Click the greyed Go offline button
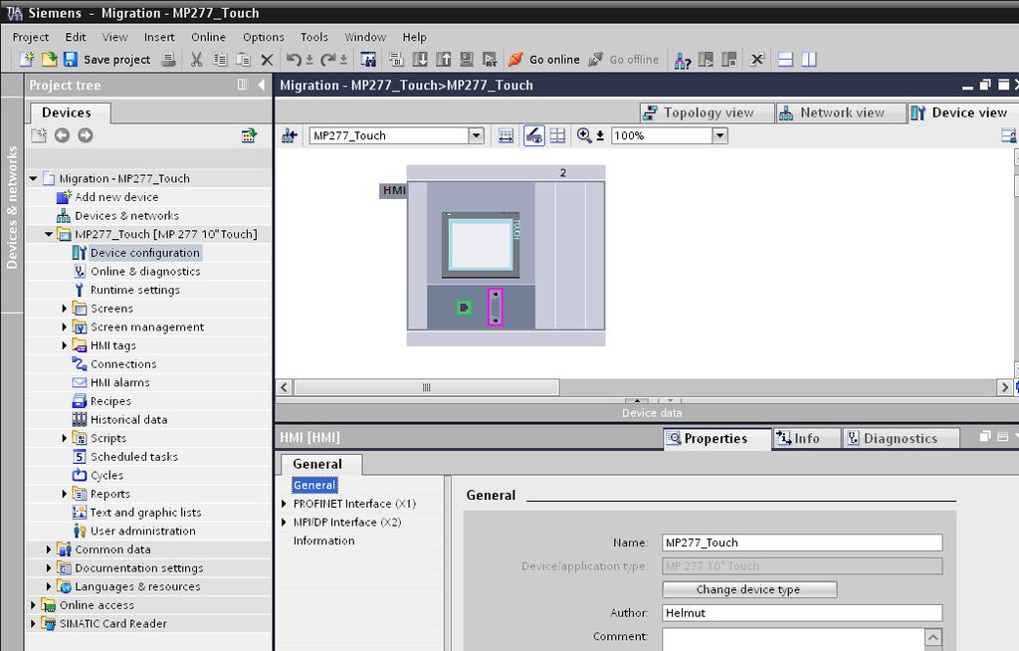This screenshot has width=1019, height=651. pyautogui.click(x=623, y=59)
